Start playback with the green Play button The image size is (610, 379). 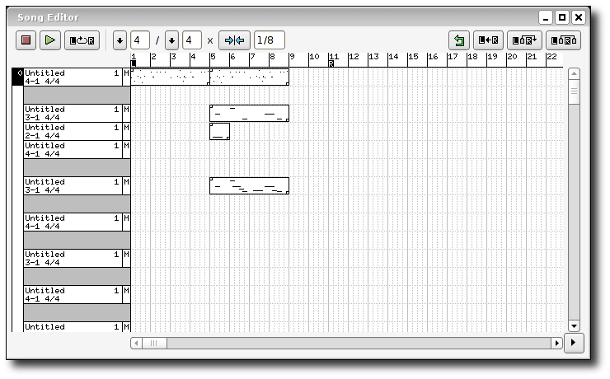pyautogui.click(x=50, y=40)
